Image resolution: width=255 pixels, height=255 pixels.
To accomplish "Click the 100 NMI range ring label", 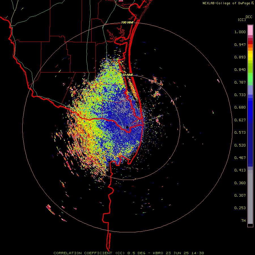I will click(127, 22).
